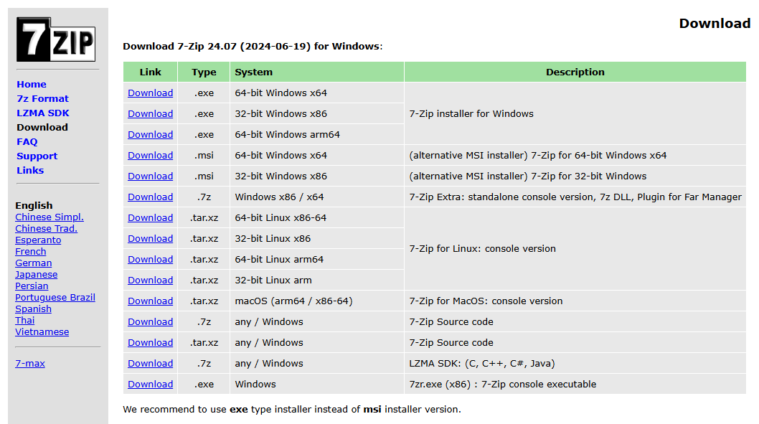
Task: Click the page title 'Download' heading
Action: click(x=715, y=23)
